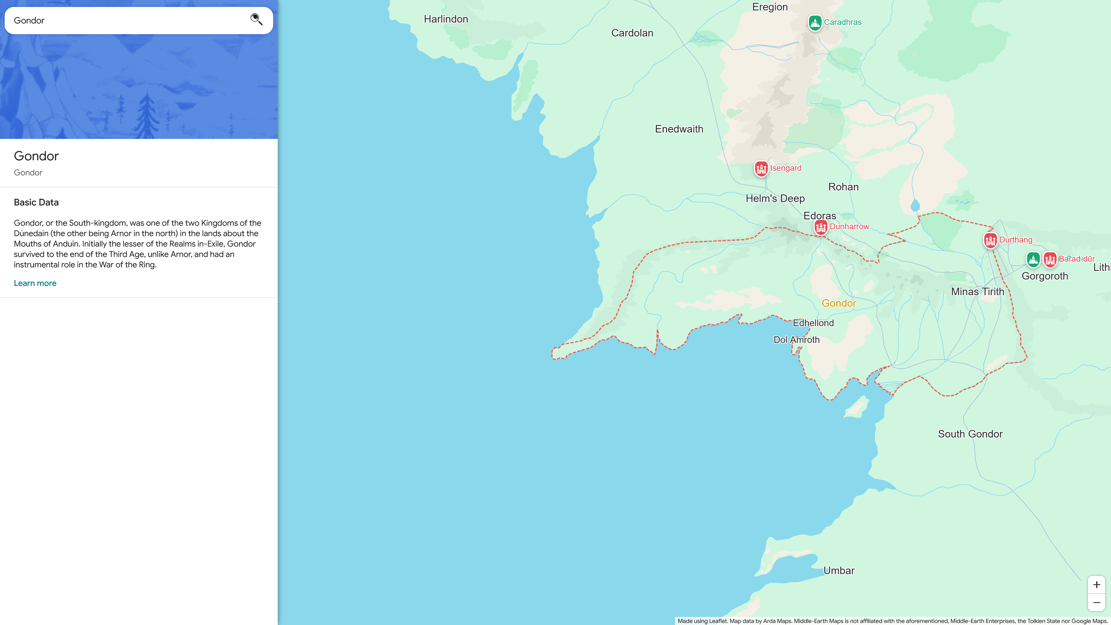Zoom in with the plus button
Viewport: 1111px width, 625px height.
tap(1096, 584)
